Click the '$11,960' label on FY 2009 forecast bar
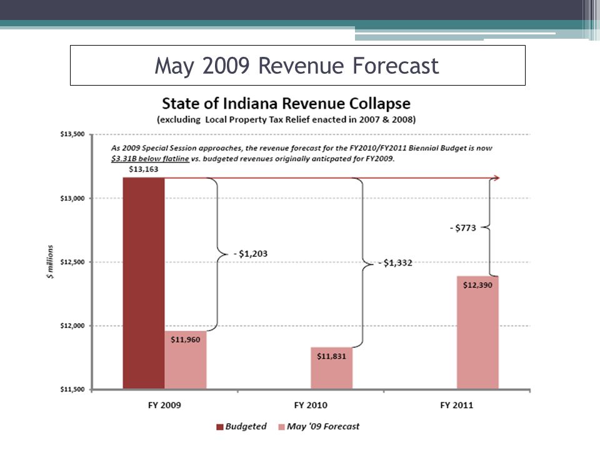This screenshot has width=600, height=450. pos(185,339)
